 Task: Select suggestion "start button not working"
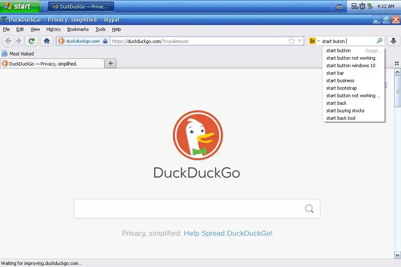pos(353,58)
